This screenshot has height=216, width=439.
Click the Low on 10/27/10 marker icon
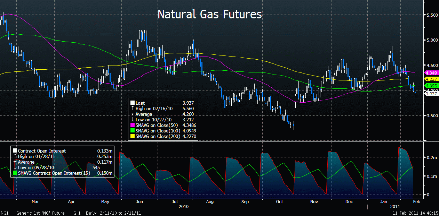(133, 120)
